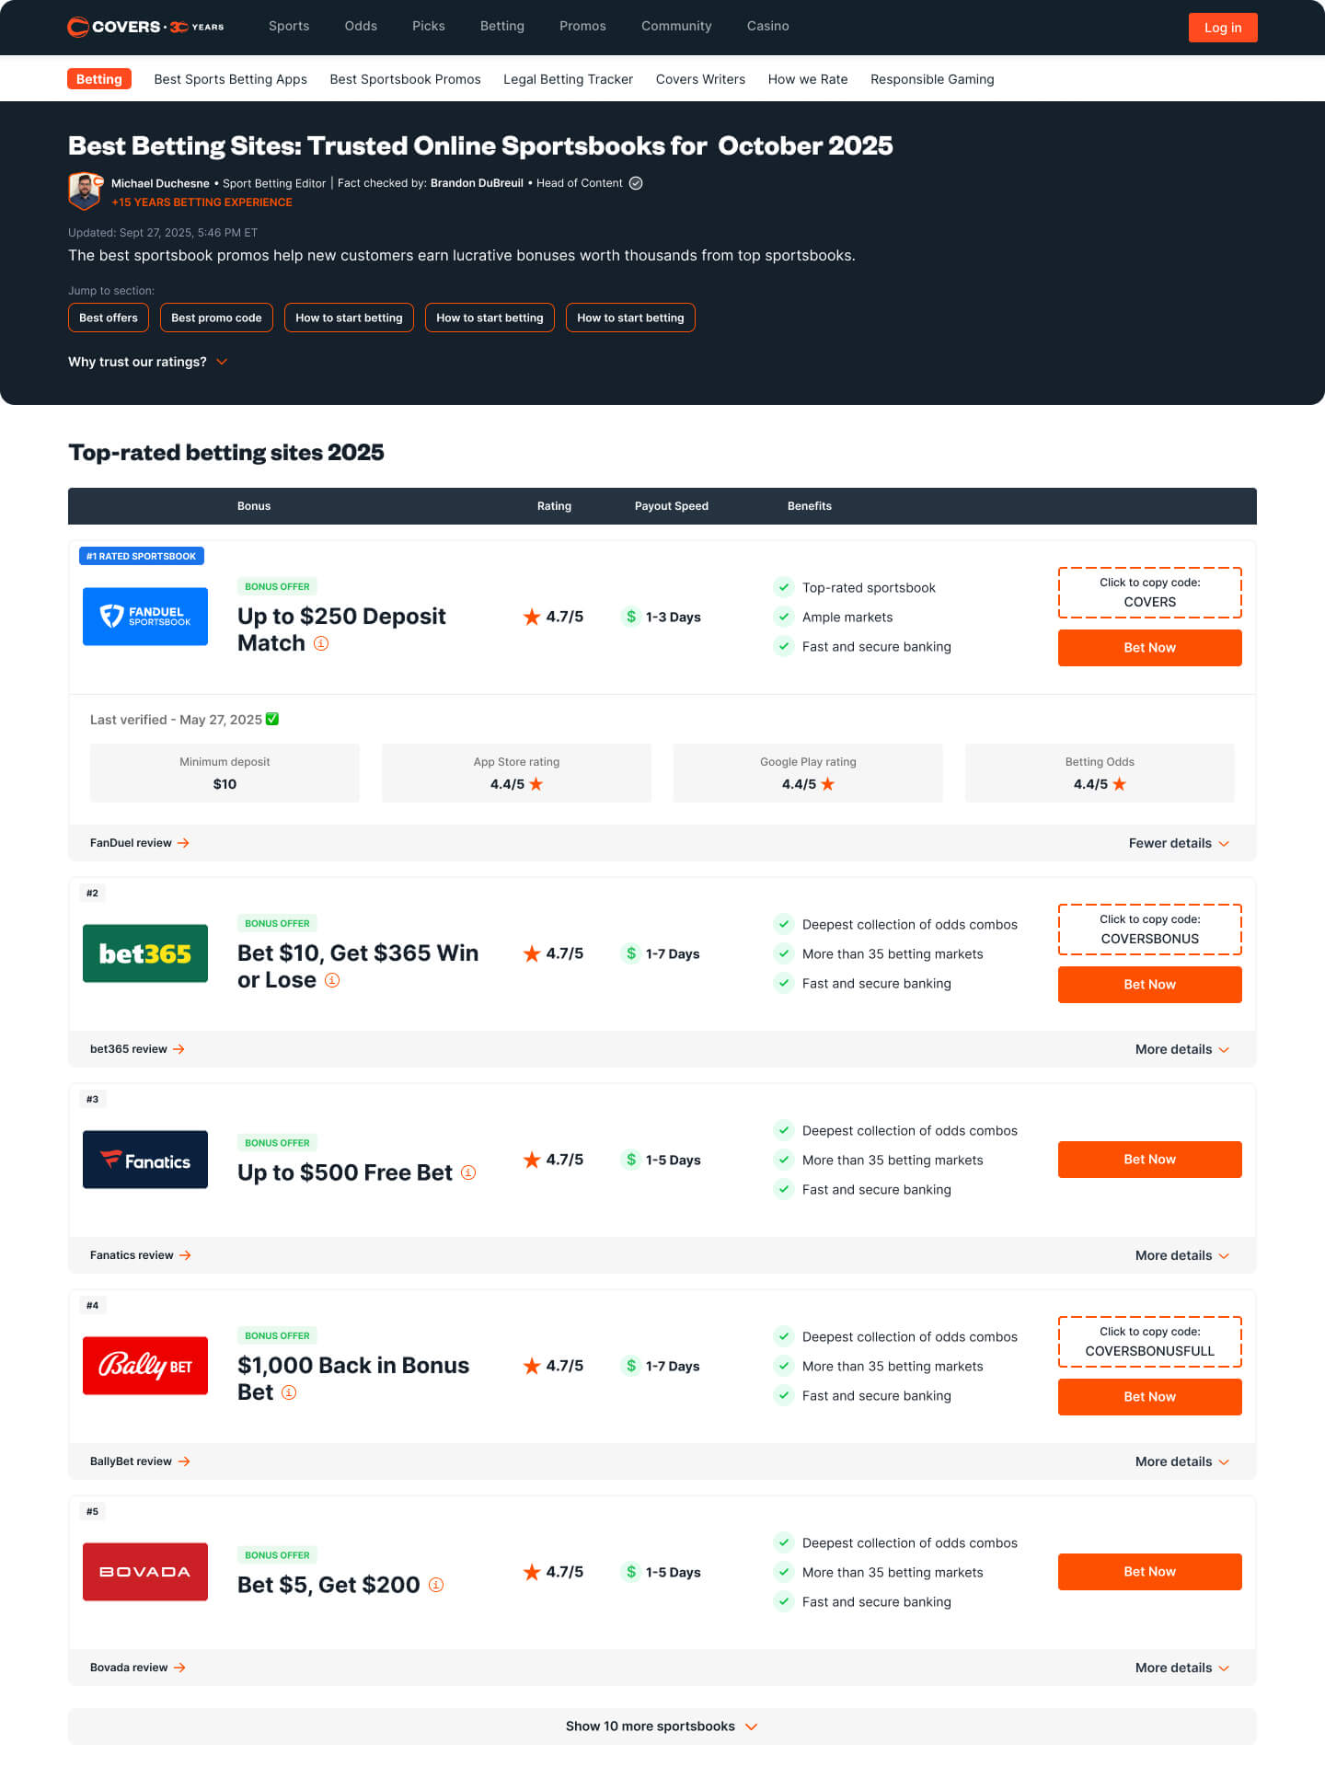Click info icon beside $1,000 Back in Bonus Bet
The image size is (1325, 1767).
click(x=289, y=1392)
